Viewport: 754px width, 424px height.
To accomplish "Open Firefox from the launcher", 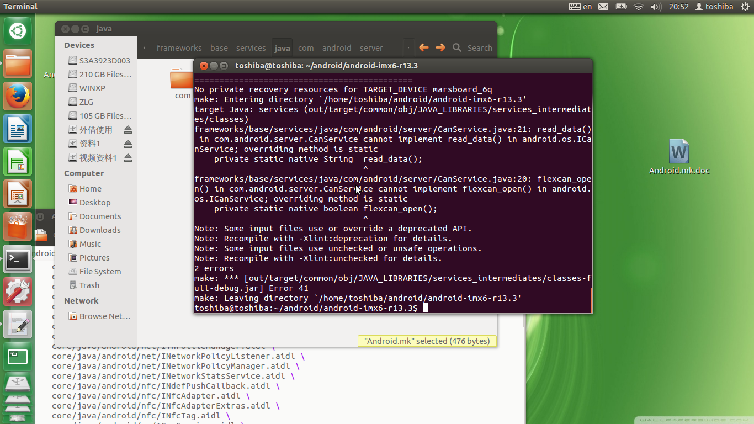I will 18,96.
